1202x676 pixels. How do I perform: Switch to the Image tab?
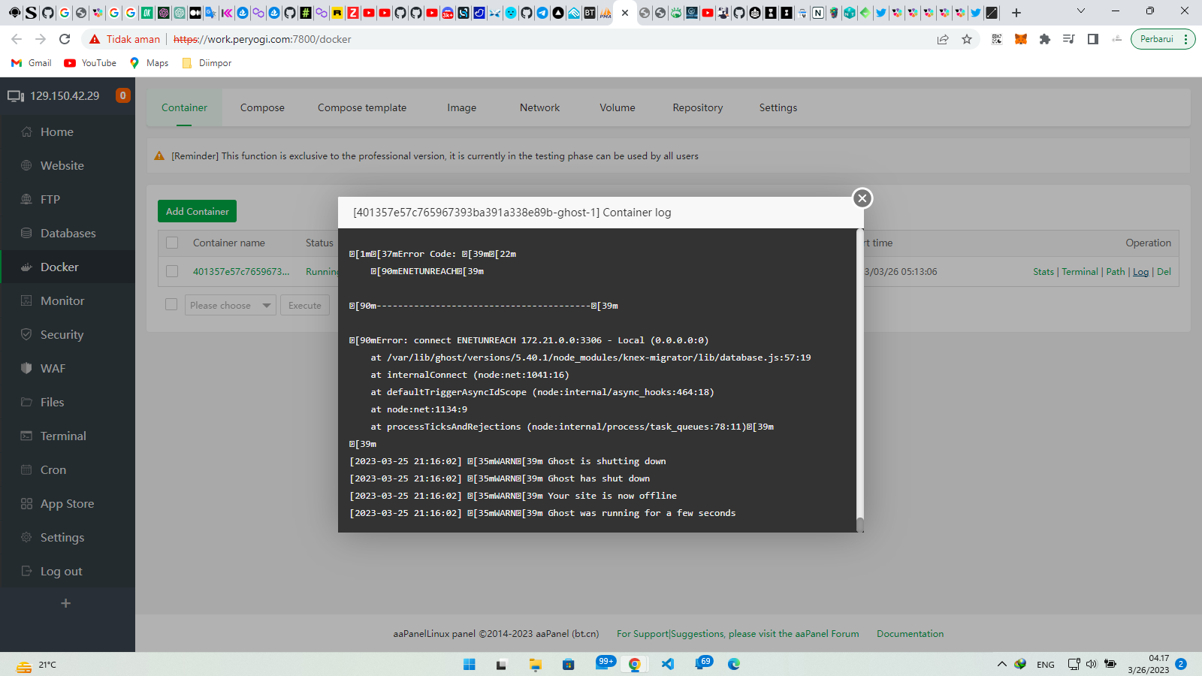click(x=461, y=108)
